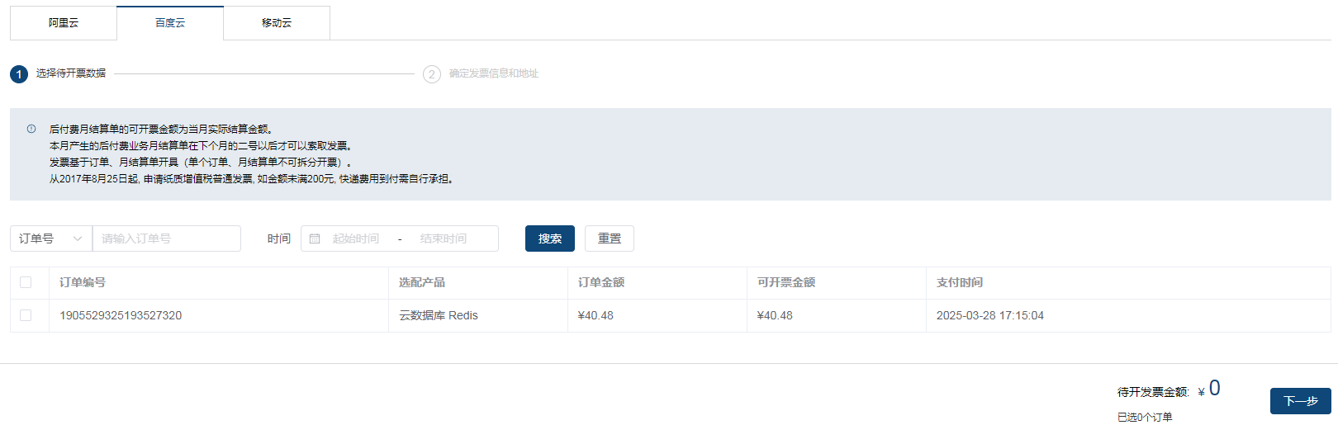Screen dimensions: 1338x425
Task: Switch to the 阿里云 tab
Action: (x=64, y=23)
